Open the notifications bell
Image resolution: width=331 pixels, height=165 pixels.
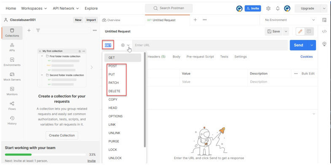click(x=278, y=8)
